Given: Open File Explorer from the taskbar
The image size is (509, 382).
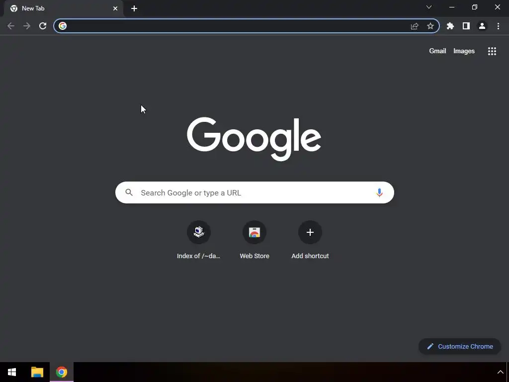Looking at the screenshot, I should [x=37, y=372].
